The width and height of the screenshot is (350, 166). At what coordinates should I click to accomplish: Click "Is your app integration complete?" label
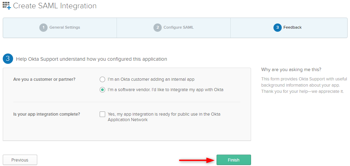(x=47, y=114)
